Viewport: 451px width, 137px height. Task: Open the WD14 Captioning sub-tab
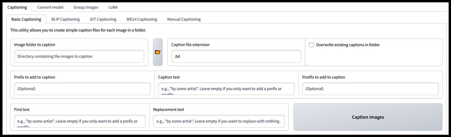pos(142,19)
